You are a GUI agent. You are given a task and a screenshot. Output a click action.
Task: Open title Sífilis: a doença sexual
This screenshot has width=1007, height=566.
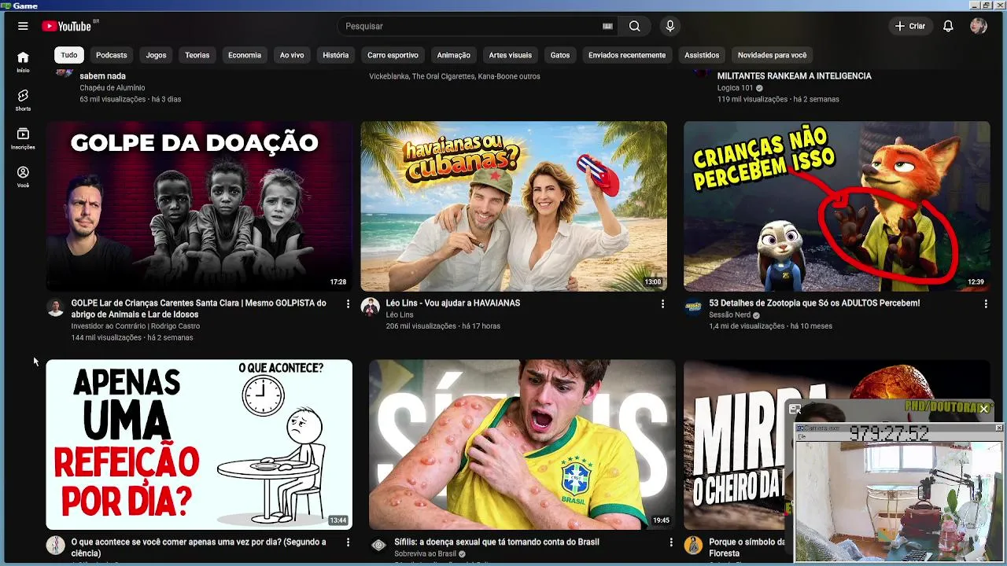coord(497,542)
